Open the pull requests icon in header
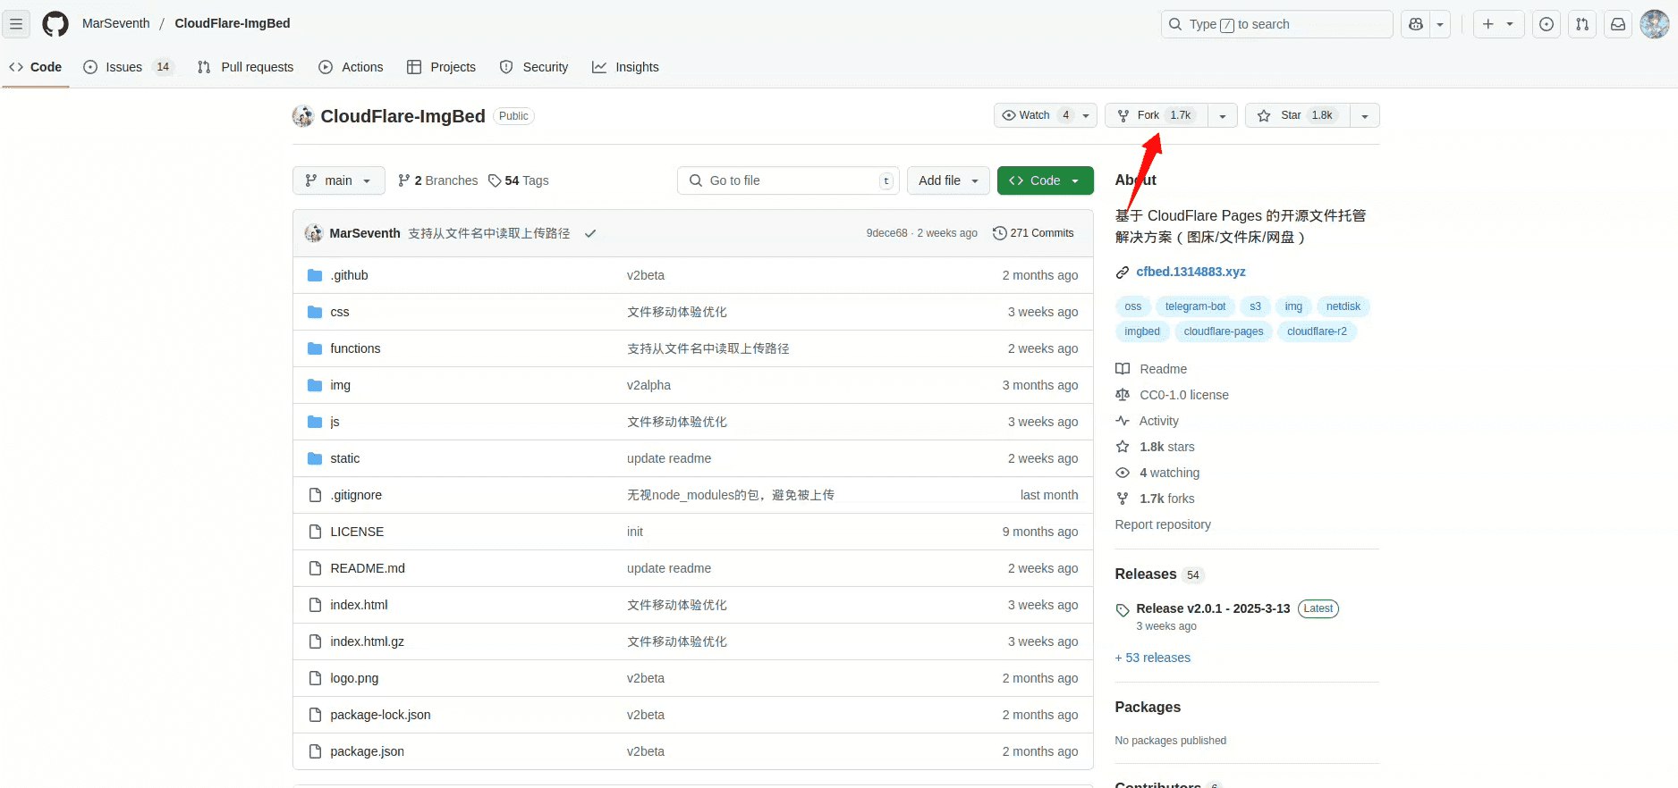The width and height of the screenshot is (1678, 788). [x=1582, y=25]
